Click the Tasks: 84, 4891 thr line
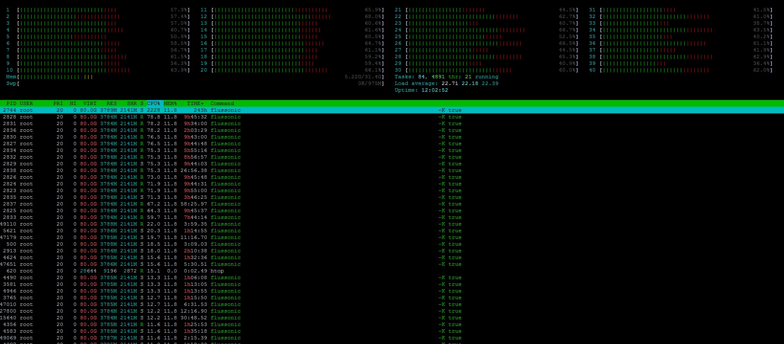The height and width of the screenshot is (344, 784). [446, 77]
